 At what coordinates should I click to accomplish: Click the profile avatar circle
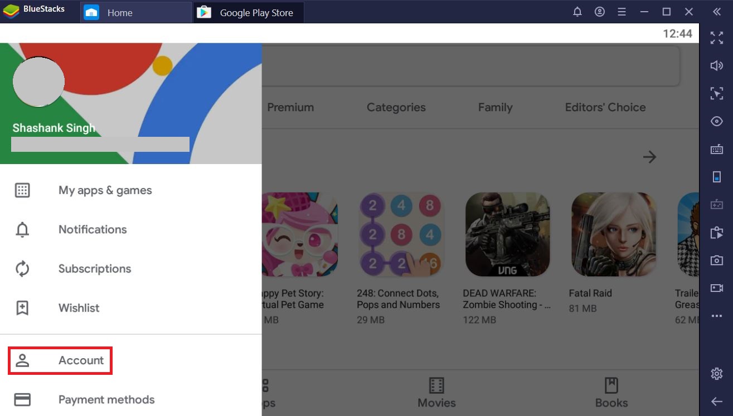38,82
